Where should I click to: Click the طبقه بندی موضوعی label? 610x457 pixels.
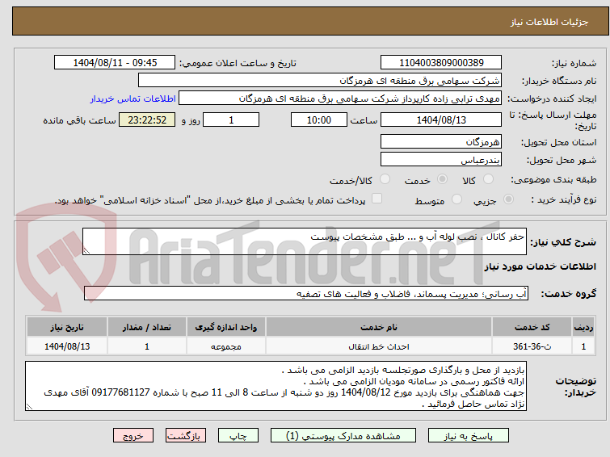click(553, 180)
